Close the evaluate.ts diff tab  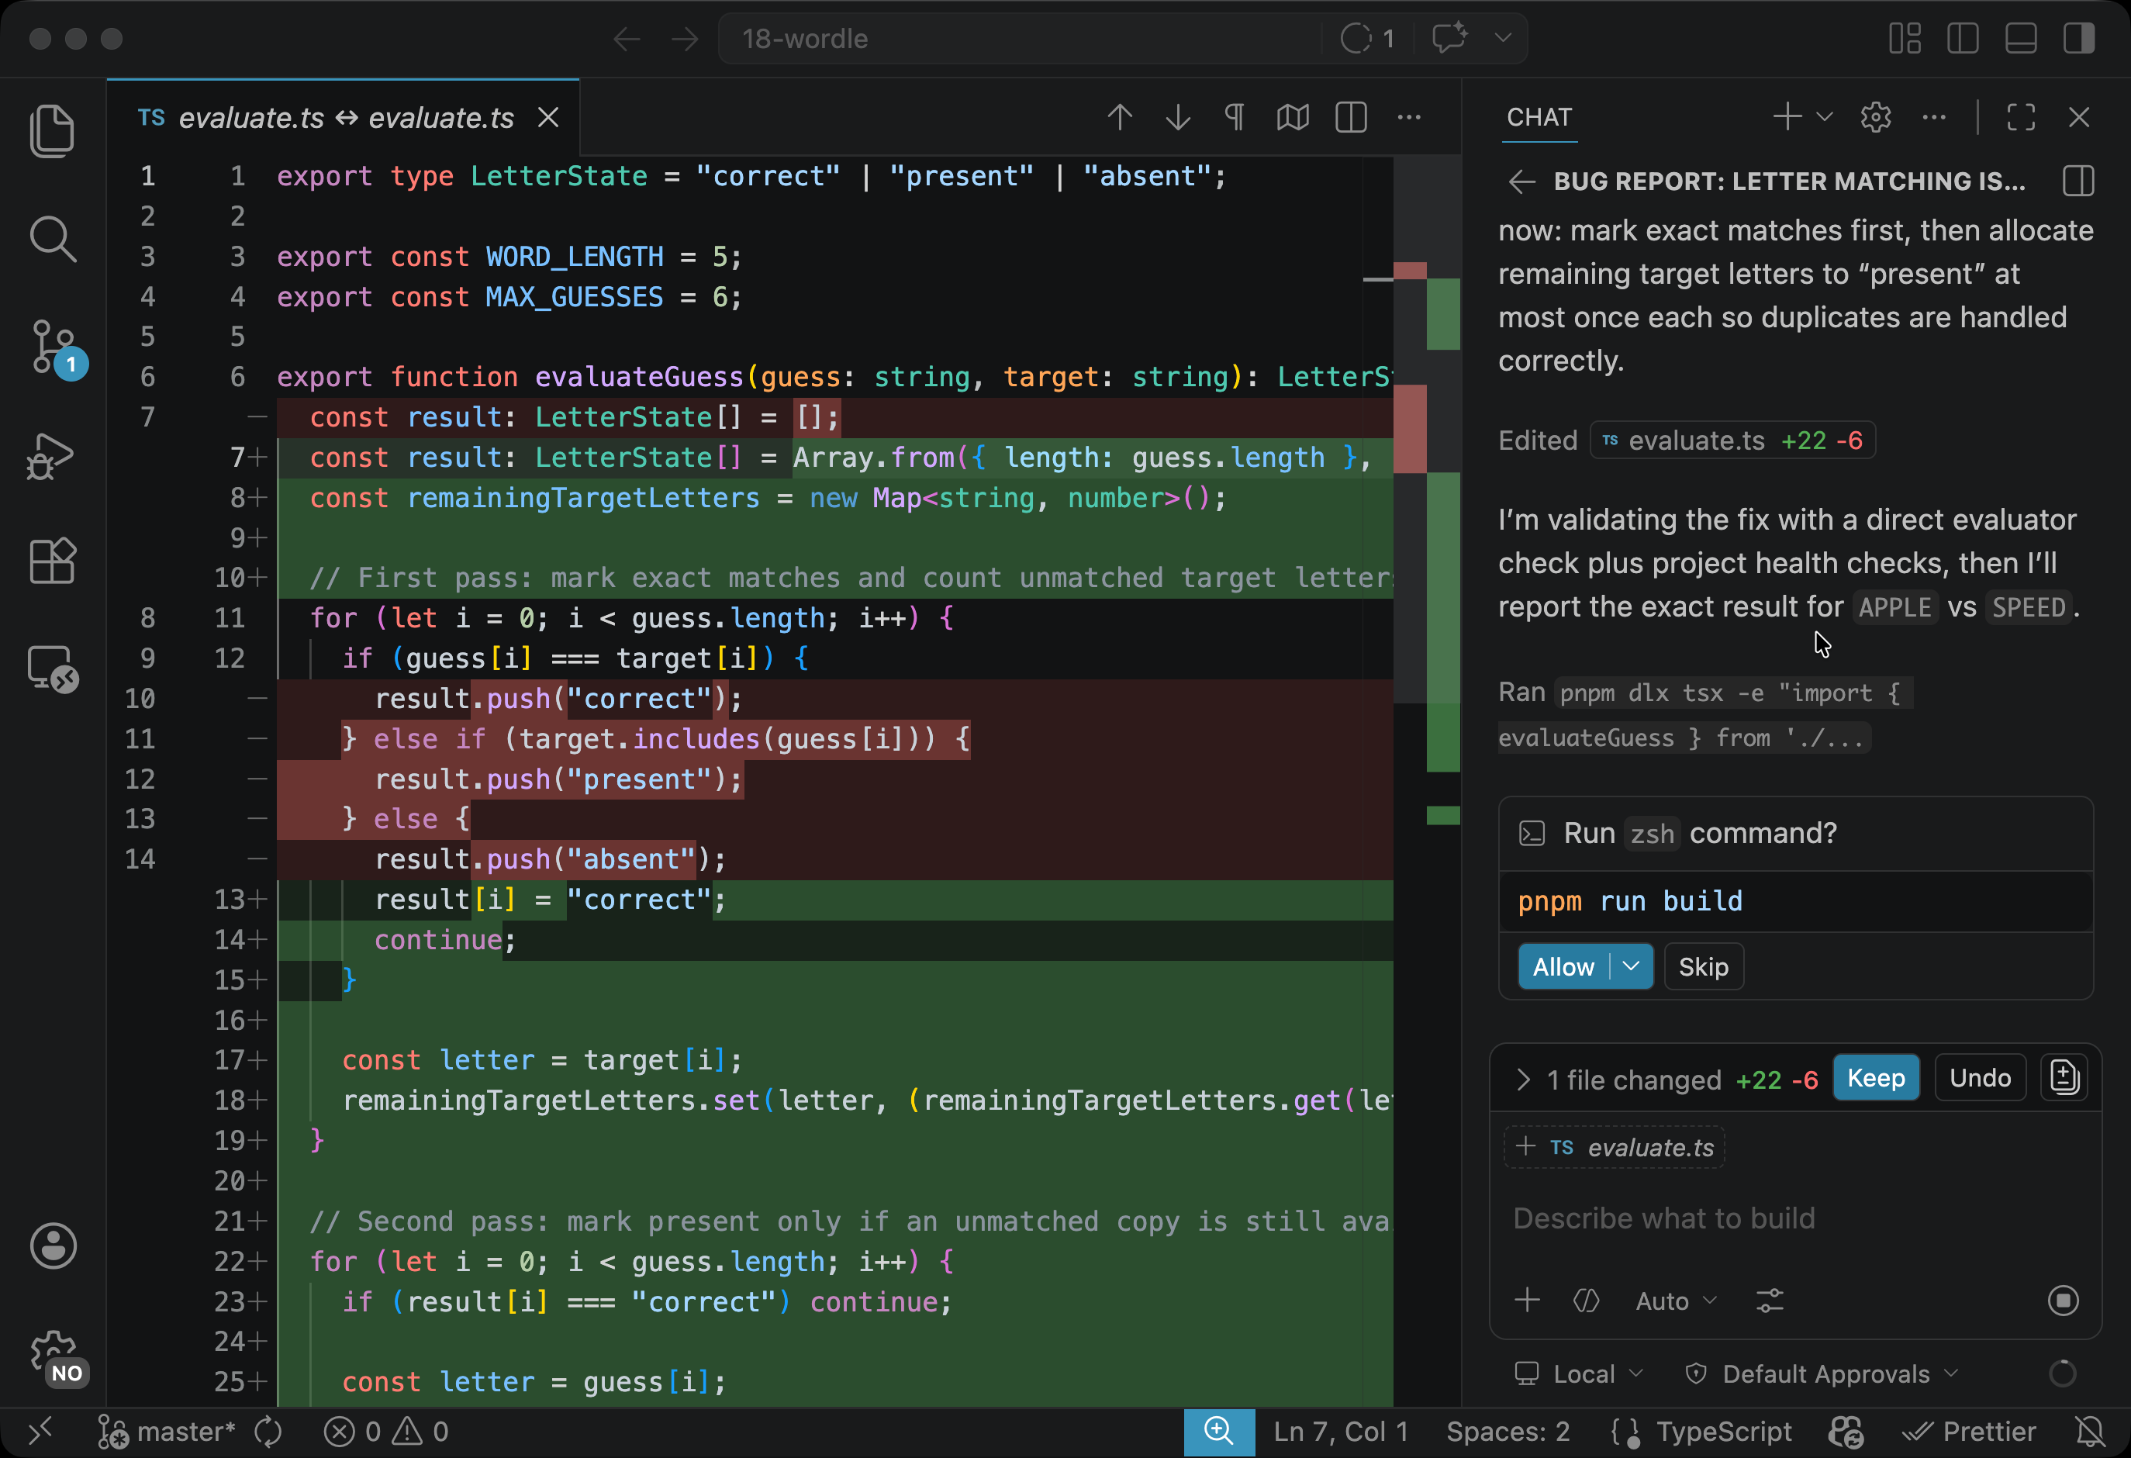[548, 117]
